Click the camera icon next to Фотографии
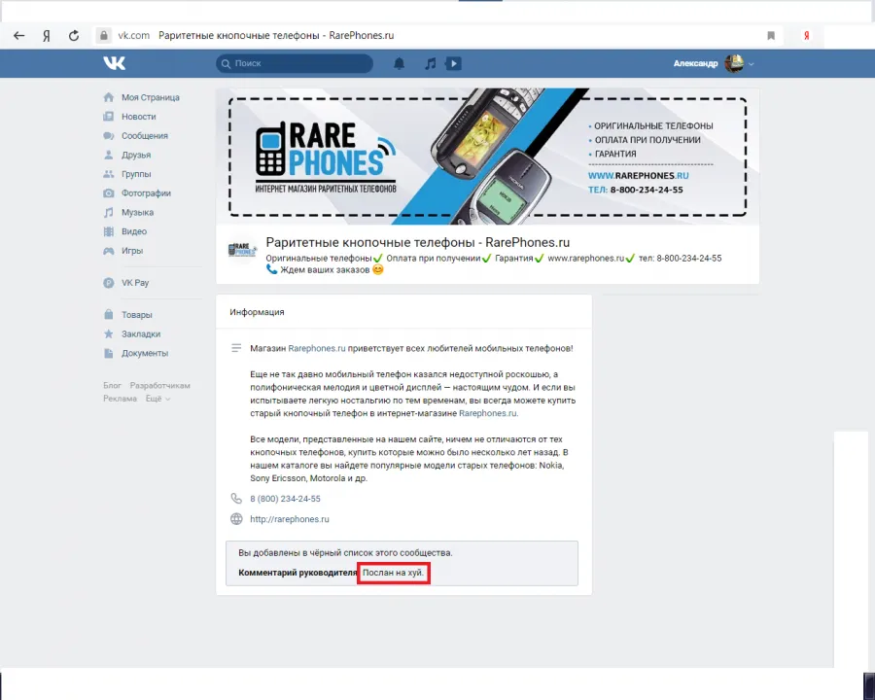Image resolution: width=875 pixels, height=700 pixels. (x=108, y=193)
